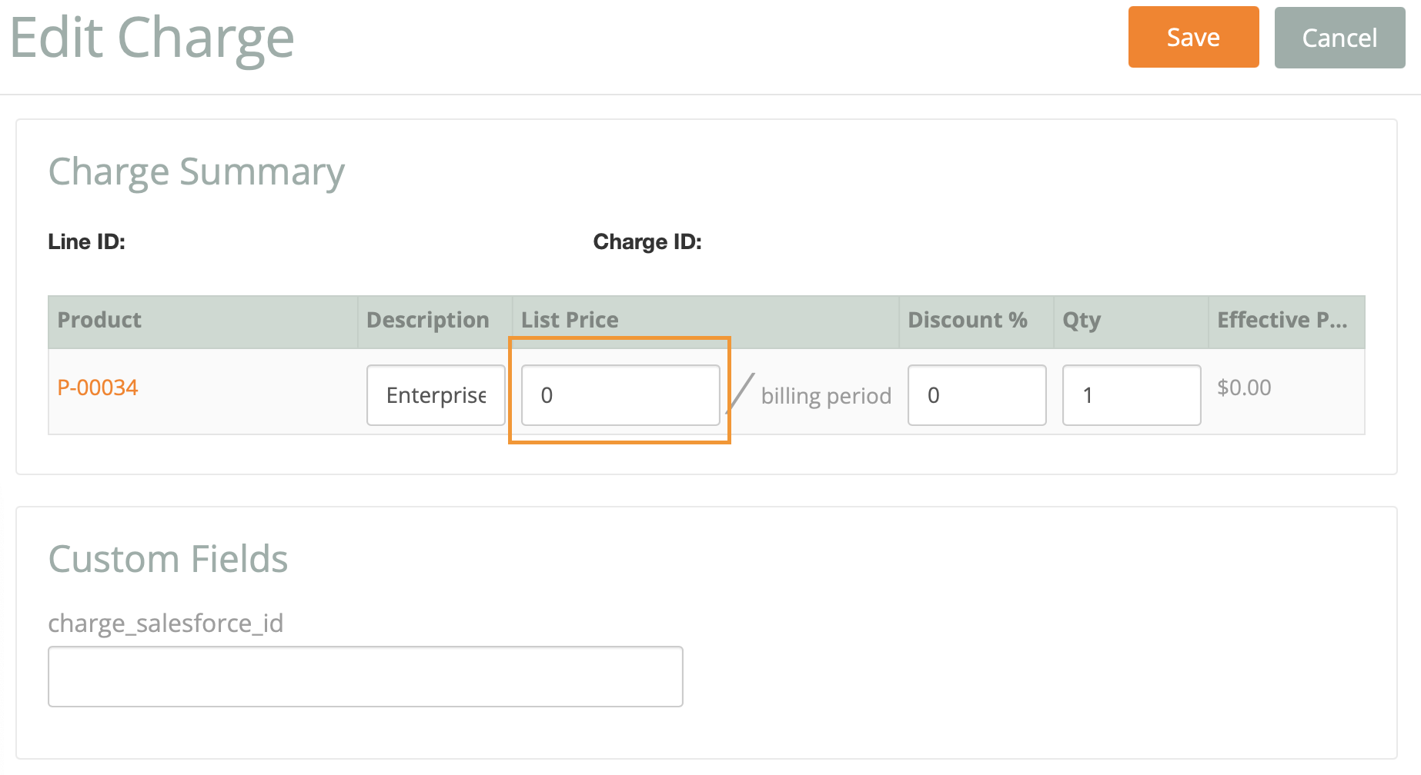Click the Description column header
1421x775 pixels.
435,321
